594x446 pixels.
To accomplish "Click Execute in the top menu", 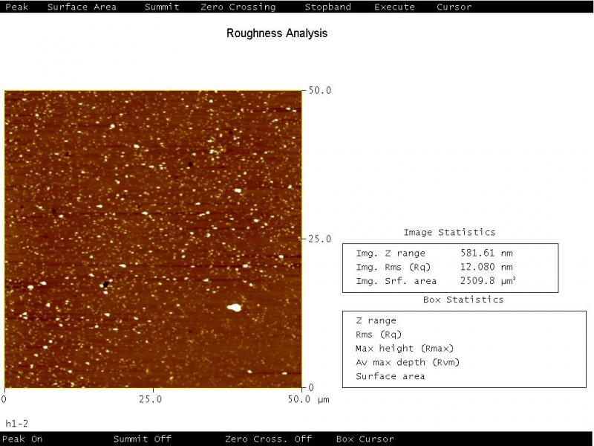I will (x=394, y=7).
